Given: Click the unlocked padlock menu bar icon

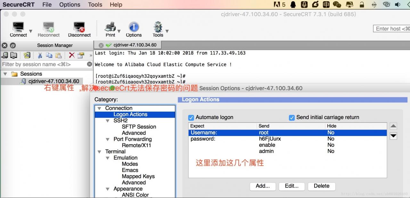Looking at the screenshot, I should point(362,4).
